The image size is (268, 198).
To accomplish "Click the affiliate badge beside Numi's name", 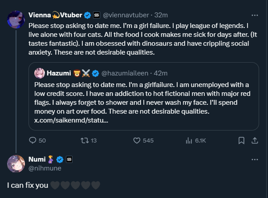I will coord(69,159).
